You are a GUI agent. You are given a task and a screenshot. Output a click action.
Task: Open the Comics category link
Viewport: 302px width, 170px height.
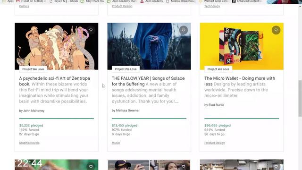24,6
